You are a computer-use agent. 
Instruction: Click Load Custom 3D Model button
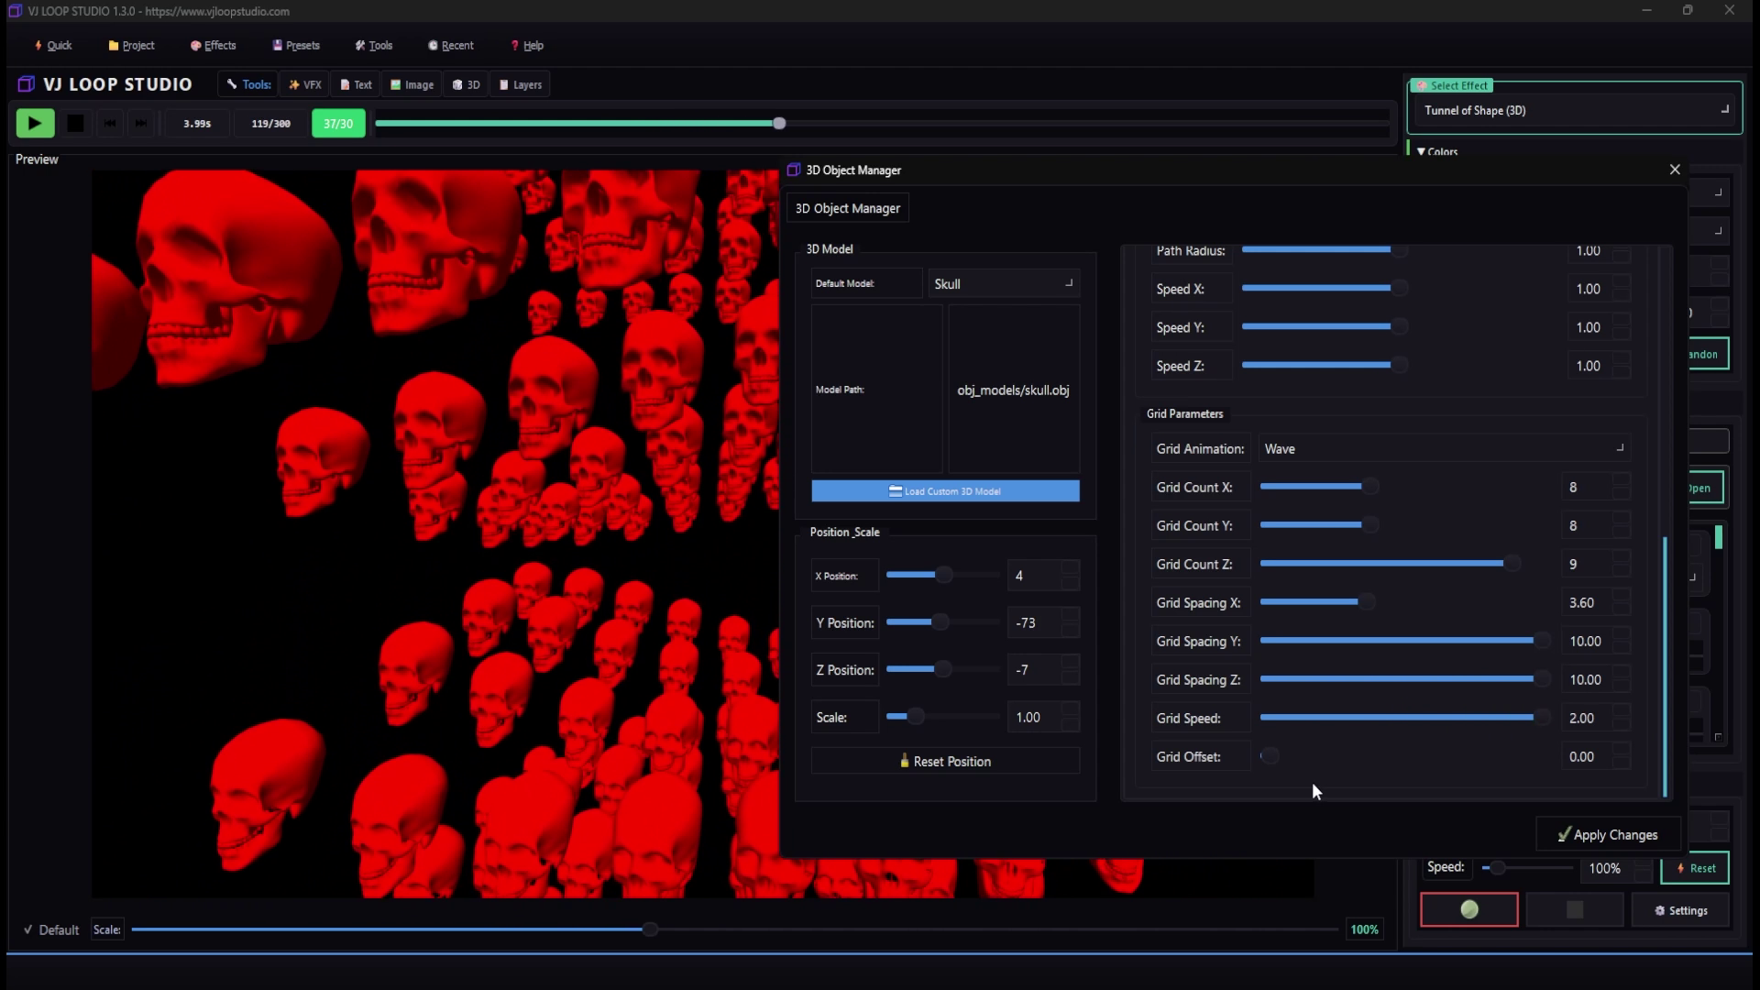coord(945,491)
